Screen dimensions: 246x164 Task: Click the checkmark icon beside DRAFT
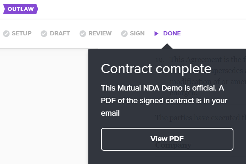coord(44,33)
